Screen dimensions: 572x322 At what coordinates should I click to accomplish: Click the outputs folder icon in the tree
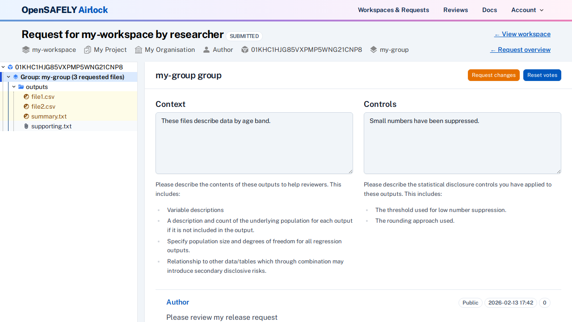point(21,87)
